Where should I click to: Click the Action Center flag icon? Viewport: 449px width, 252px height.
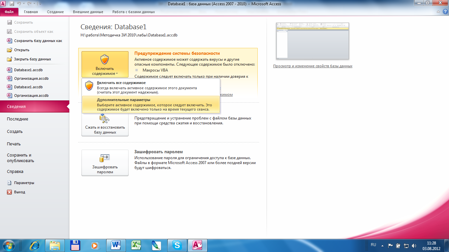390,245
